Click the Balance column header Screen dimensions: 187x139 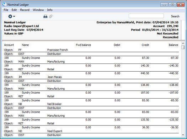pos(173,45)
